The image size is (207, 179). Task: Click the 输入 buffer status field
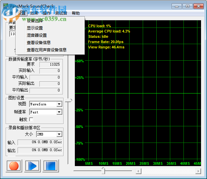[40, 142]
